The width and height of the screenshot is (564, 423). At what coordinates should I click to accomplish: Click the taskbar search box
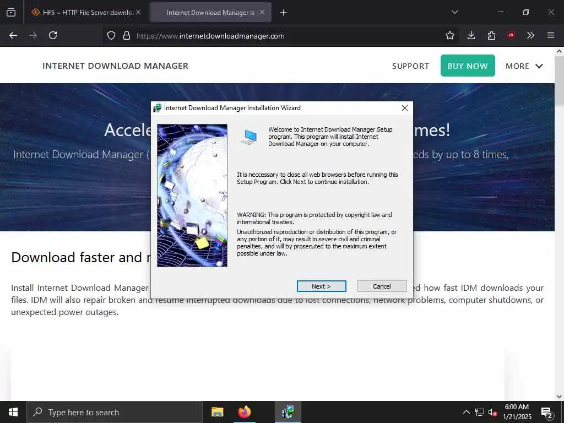pos(115,412)
